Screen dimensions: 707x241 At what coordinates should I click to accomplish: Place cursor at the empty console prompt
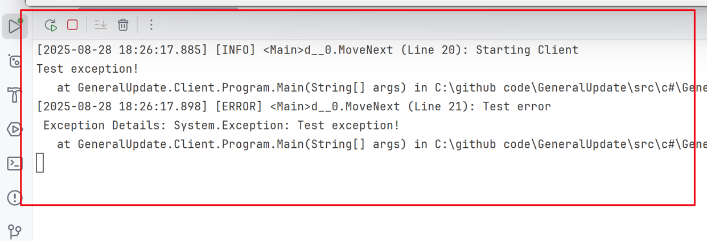pyautogui.click(x=40, y=163)
